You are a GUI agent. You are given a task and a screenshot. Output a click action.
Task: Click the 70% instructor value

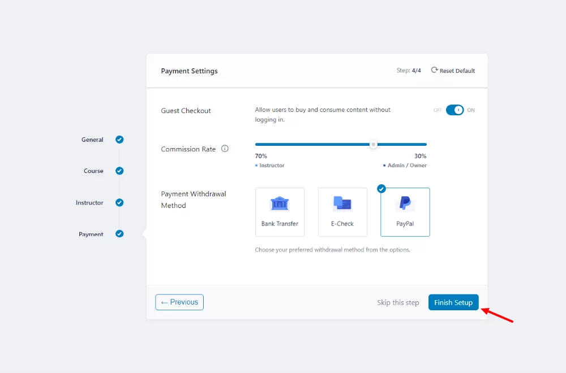261,156
